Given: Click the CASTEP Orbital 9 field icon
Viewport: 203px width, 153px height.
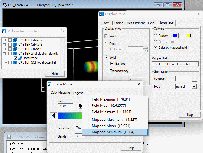Looking at the screenshot, I should click(x=15, y=49).
